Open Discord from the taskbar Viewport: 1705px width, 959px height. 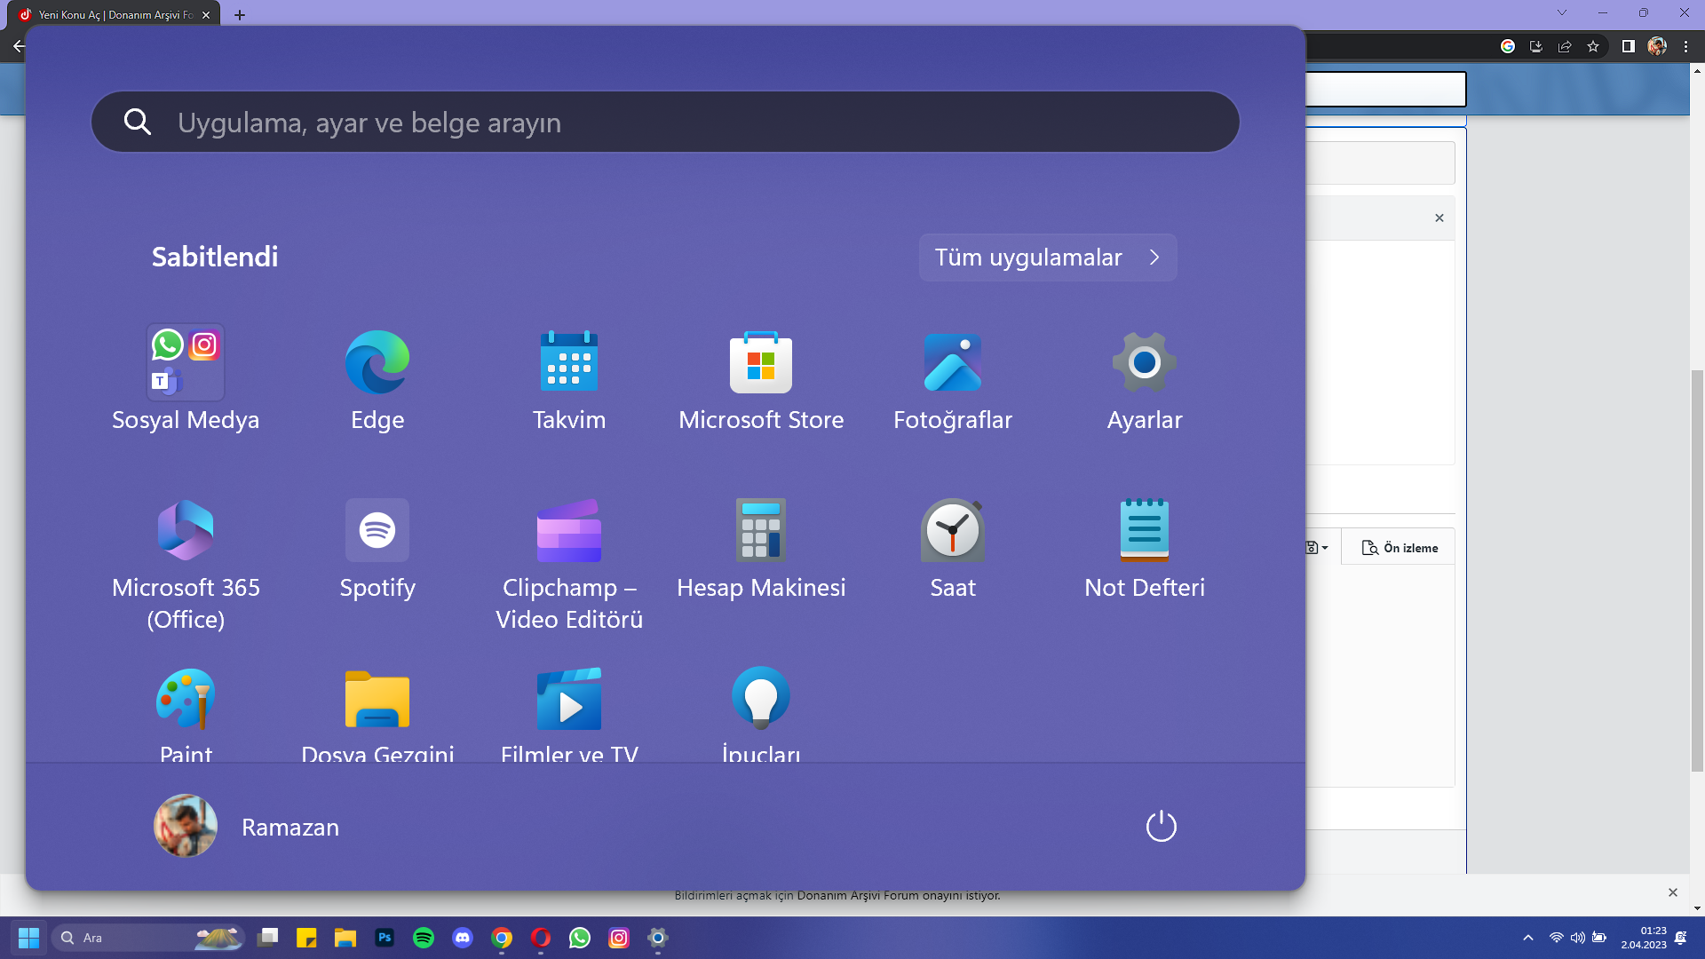click(463, 938)
